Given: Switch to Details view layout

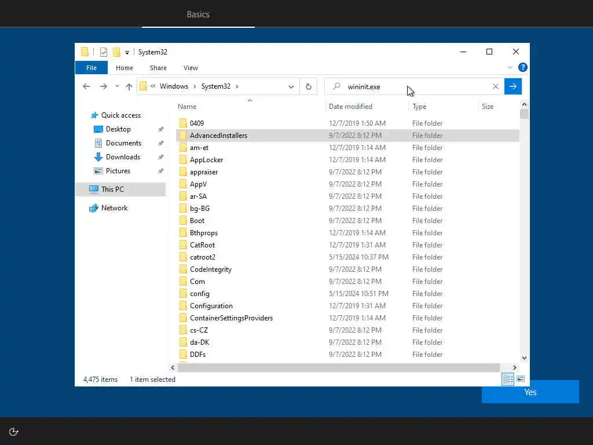Looking at the screenshot, I should (x=507, y=379).
